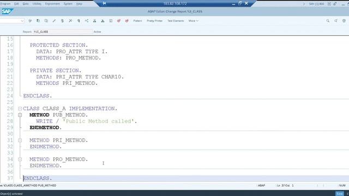Viewport: 349px width, 196px height.
Task: Click the ENDCLASS statement on line 37
Action: click(38, 179)
